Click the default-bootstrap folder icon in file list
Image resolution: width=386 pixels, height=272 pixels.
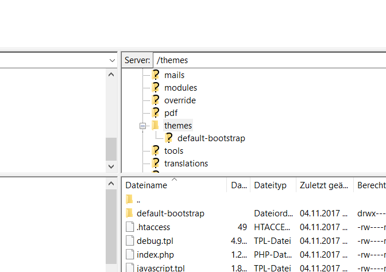(x=129, y=213)
